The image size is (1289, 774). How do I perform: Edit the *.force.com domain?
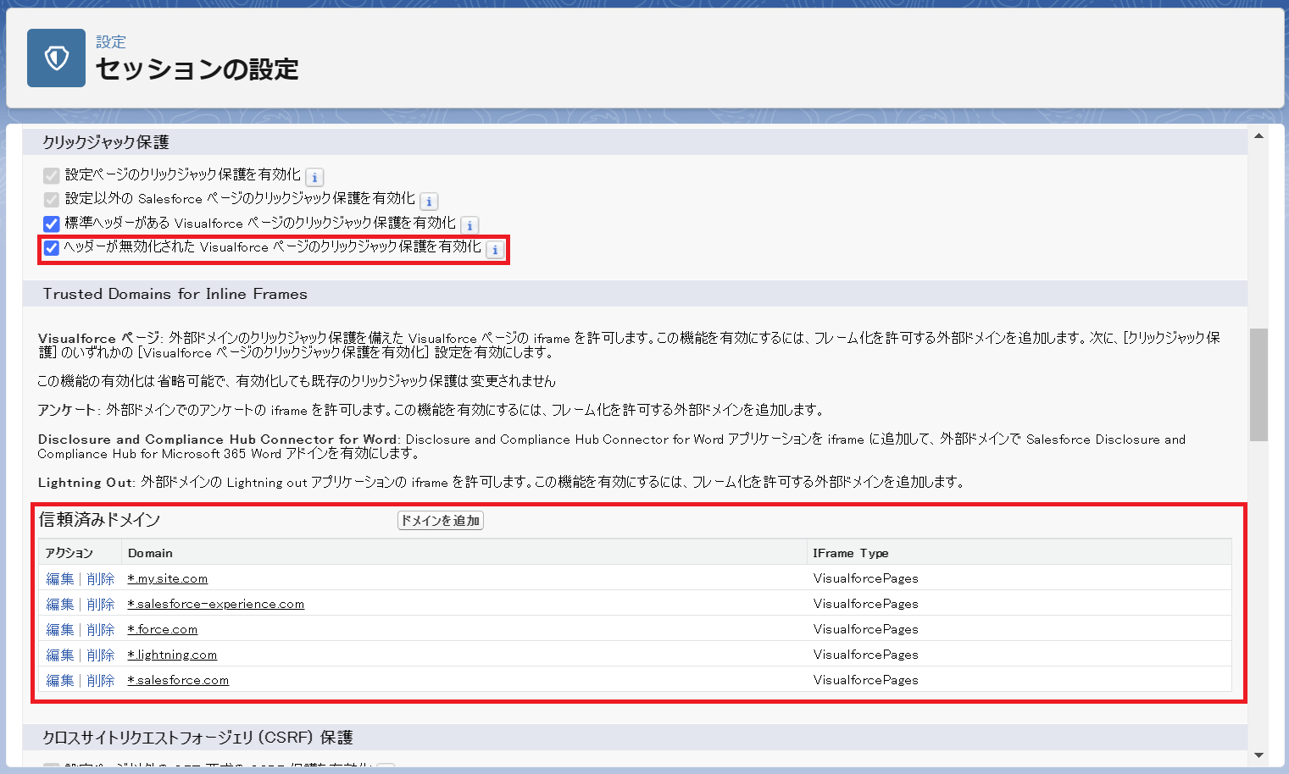click(60, 630)
